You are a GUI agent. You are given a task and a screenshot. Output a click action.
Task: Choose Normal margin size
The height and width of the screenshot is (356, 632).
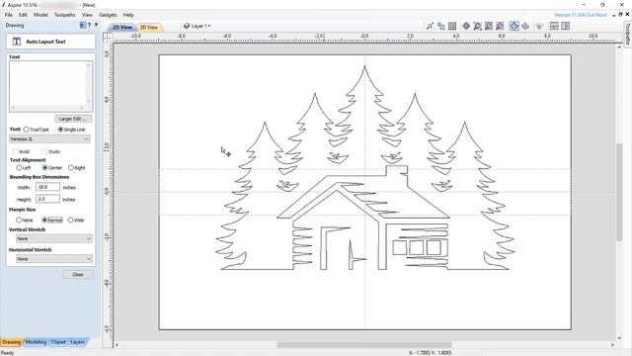point(44,220)
